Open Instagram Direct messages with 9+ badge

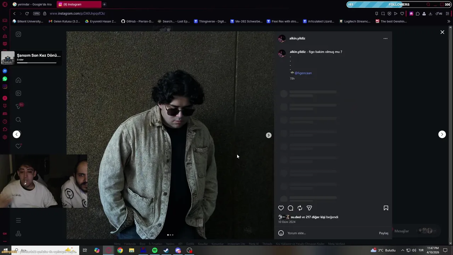19,106
